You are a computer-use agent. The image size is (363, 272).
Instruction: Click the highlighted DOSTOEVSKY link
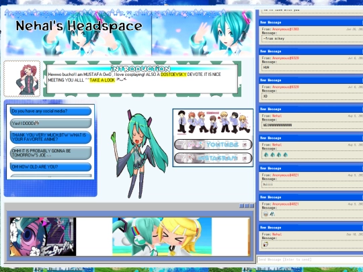pyautogui.click(x=173, y=75)
